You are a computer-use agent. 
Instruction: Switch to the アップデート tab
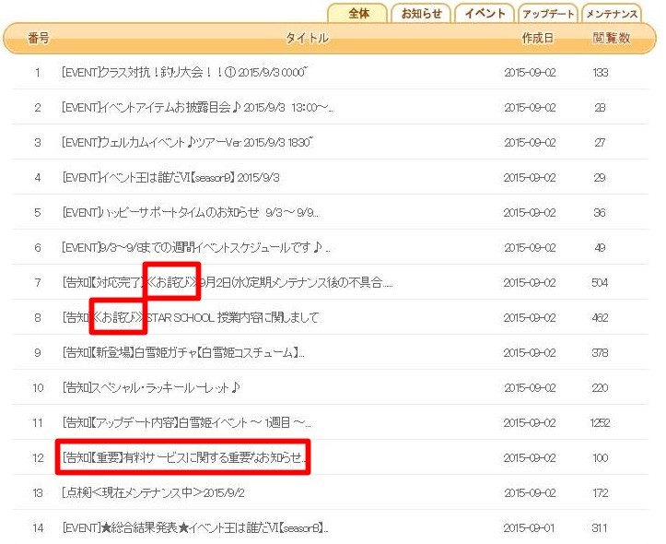547,14
